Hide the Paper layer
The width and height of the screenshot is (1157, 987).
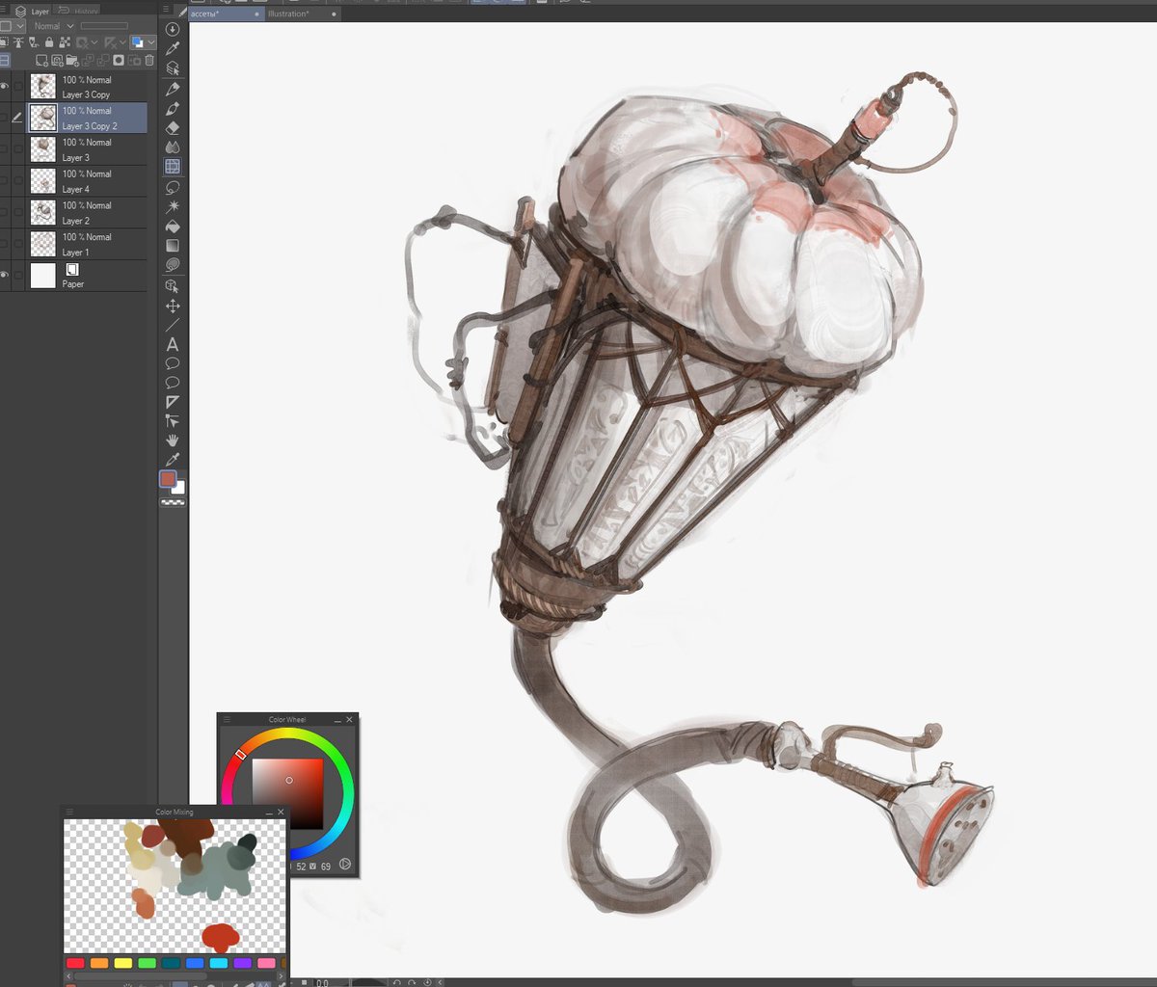point(5,276)
